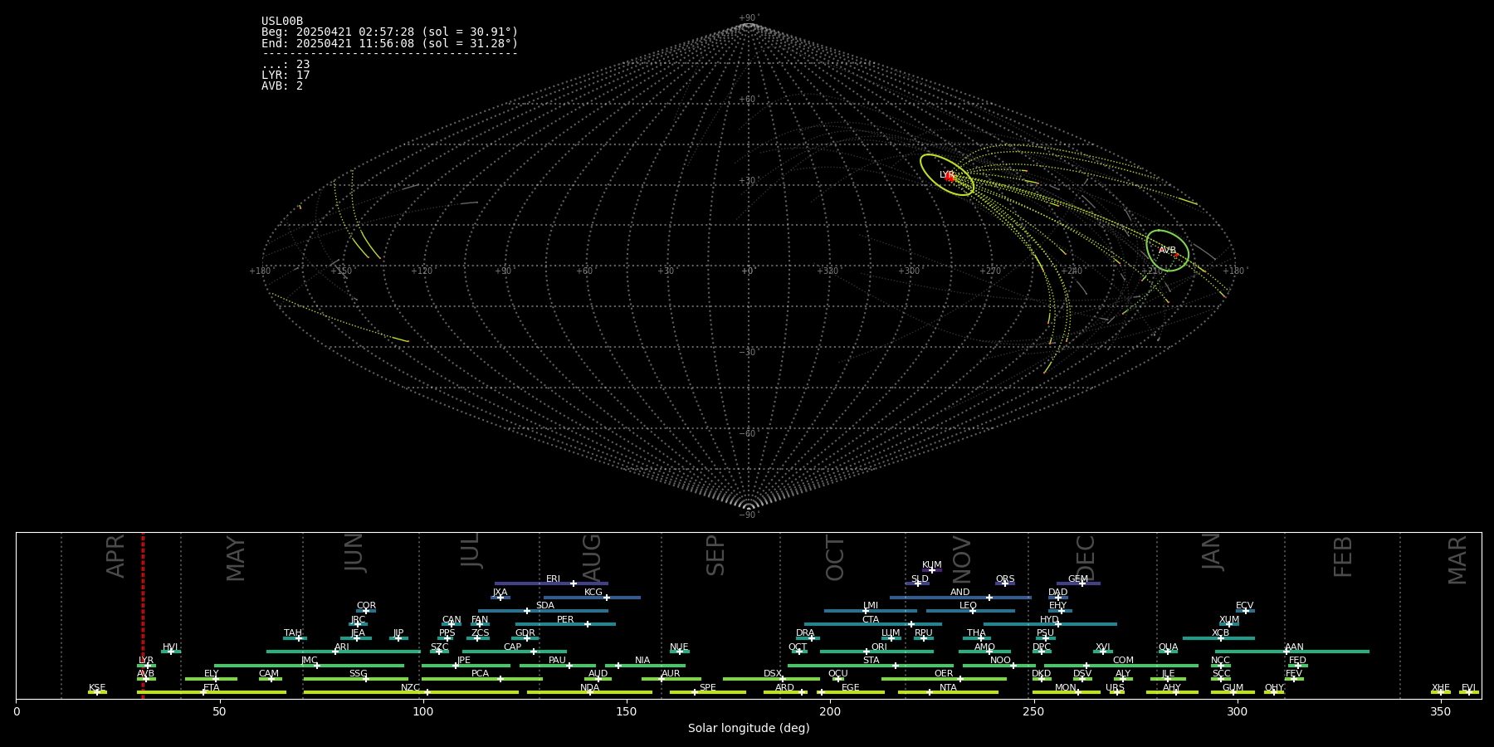1494x747 pixels.
Task: Select the SSG shower bar
Action: (x=355, y=679)
